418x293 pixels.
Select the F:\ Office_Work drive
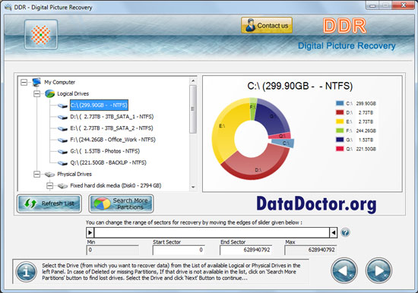(x=112, y=140)
